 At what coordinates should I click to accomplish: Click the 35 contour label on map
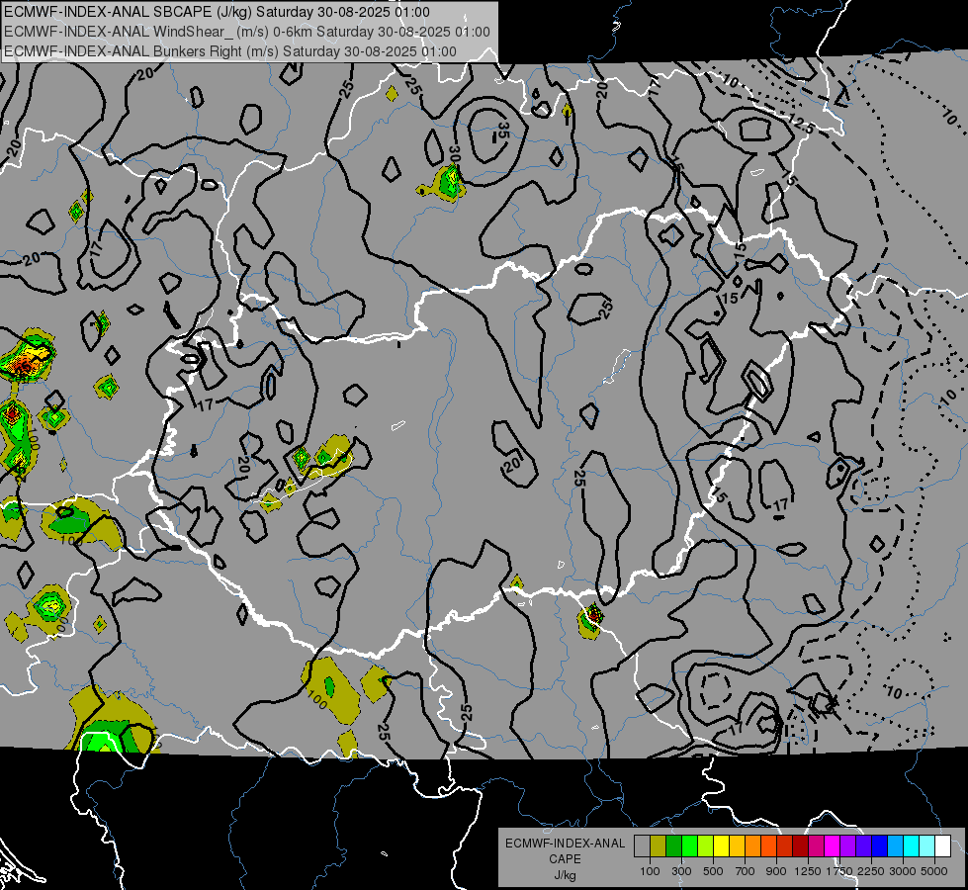(503, 131)
